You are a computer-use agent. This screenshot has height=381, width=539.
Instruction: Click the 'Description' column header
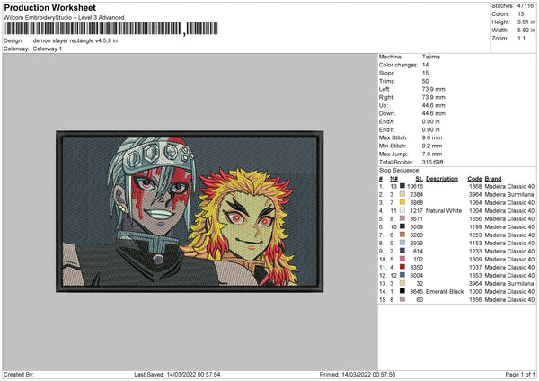[x=442, y=179]
